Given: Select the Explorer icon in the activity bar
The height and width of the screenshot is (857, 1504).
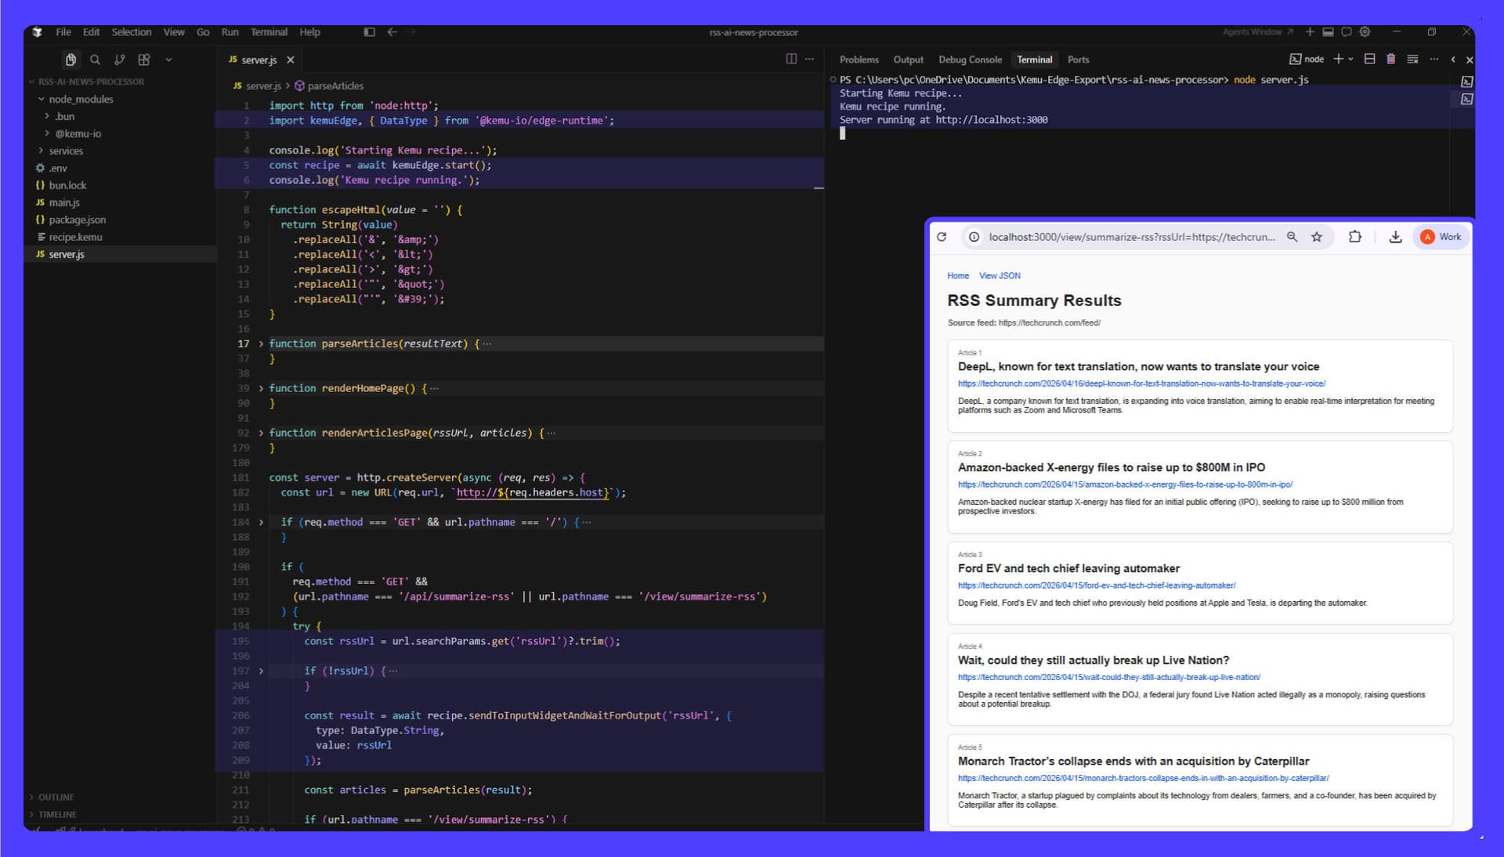Looking at the screenshot, I should click(x=71, y=59).
